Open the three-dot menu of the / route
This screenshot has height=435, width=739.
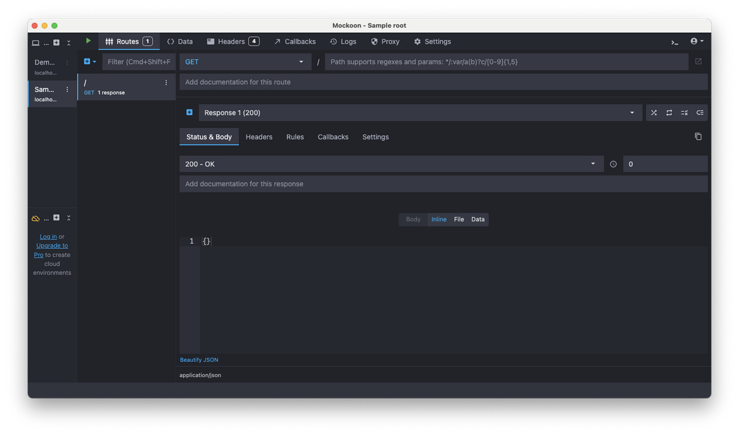pyautogui.click(x=166, y=82)
